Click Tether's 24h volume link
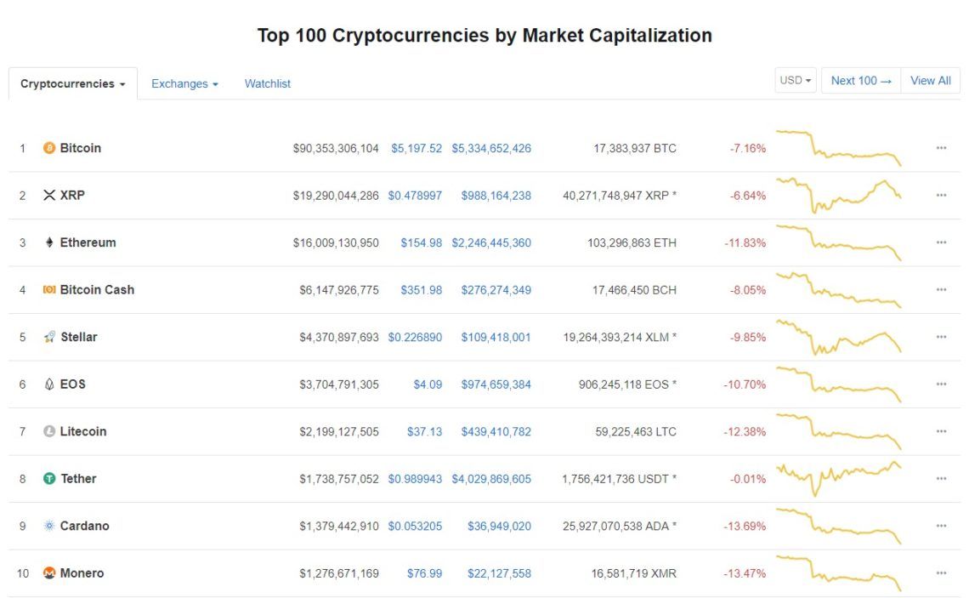969x598 pixels. [491, 479]
